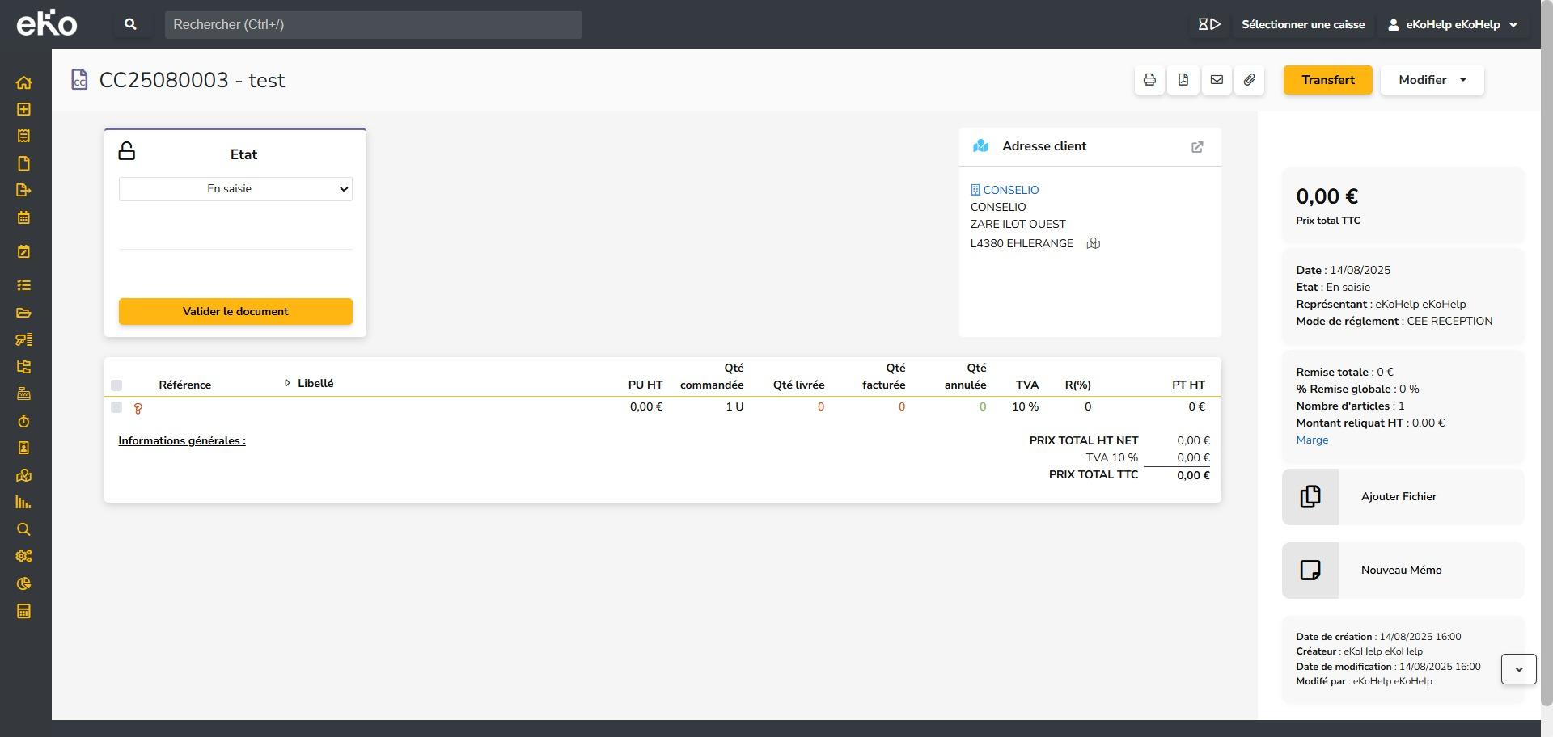Click the print icon in document toolbar
The image size is (1553, 737).
point(1149,80)
